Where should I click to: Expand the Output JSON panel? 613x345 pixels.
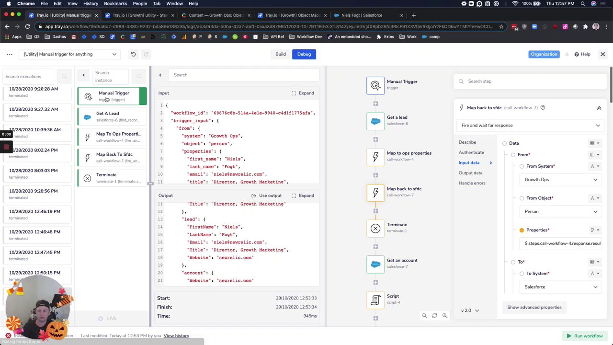[303, 196]
